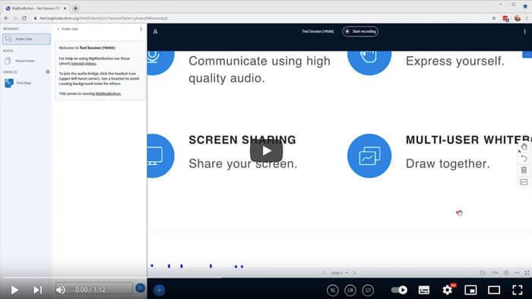Click the Start recording button
The image size is (532, 299).
(x=360, y=31)
